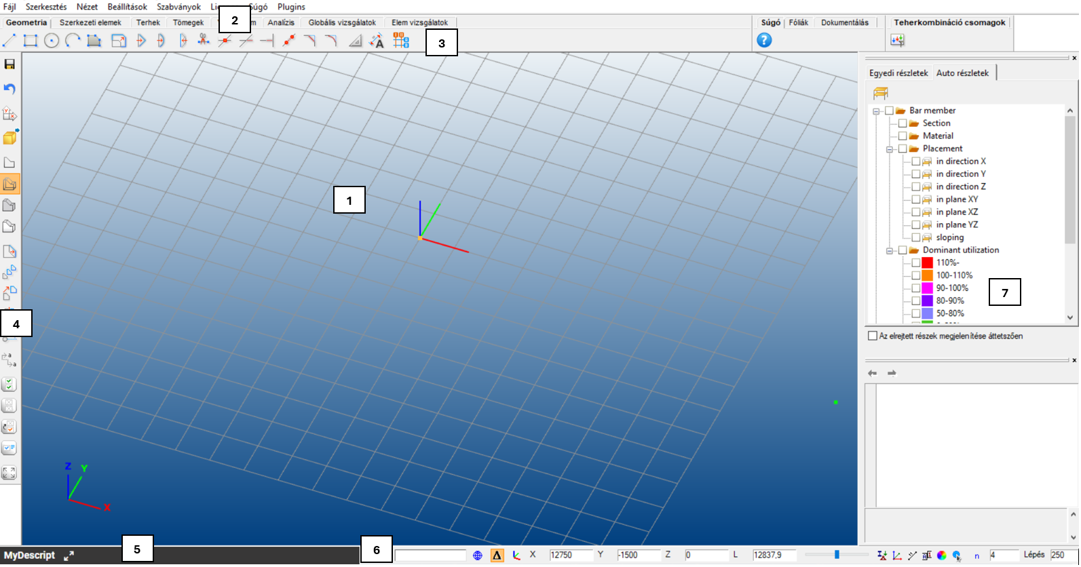1081x567 pixels.
Task: Click the globe coordinate system icon
Action: click(478, 555)
